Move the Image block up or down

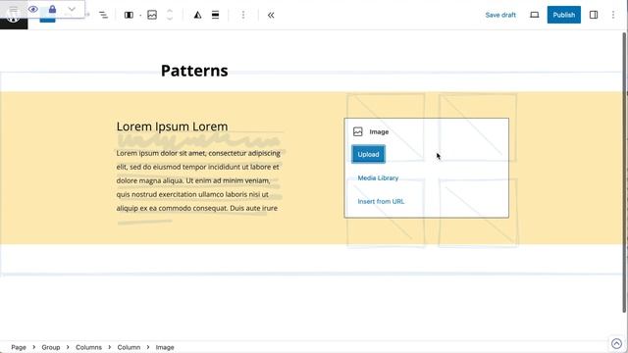tap(170, 16)
